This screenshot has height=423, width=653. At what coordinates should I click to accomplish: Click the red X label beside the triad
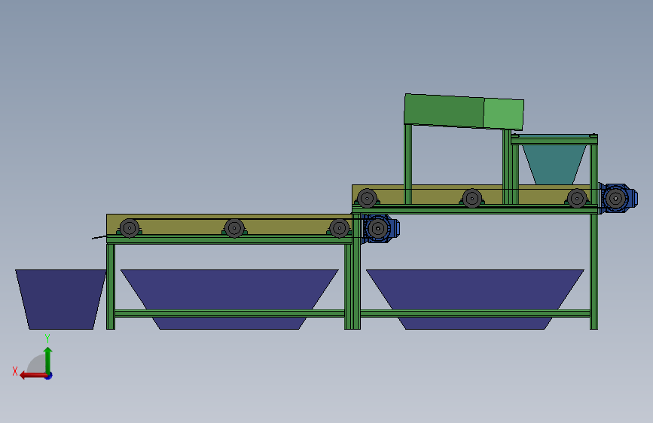(15, 371)
